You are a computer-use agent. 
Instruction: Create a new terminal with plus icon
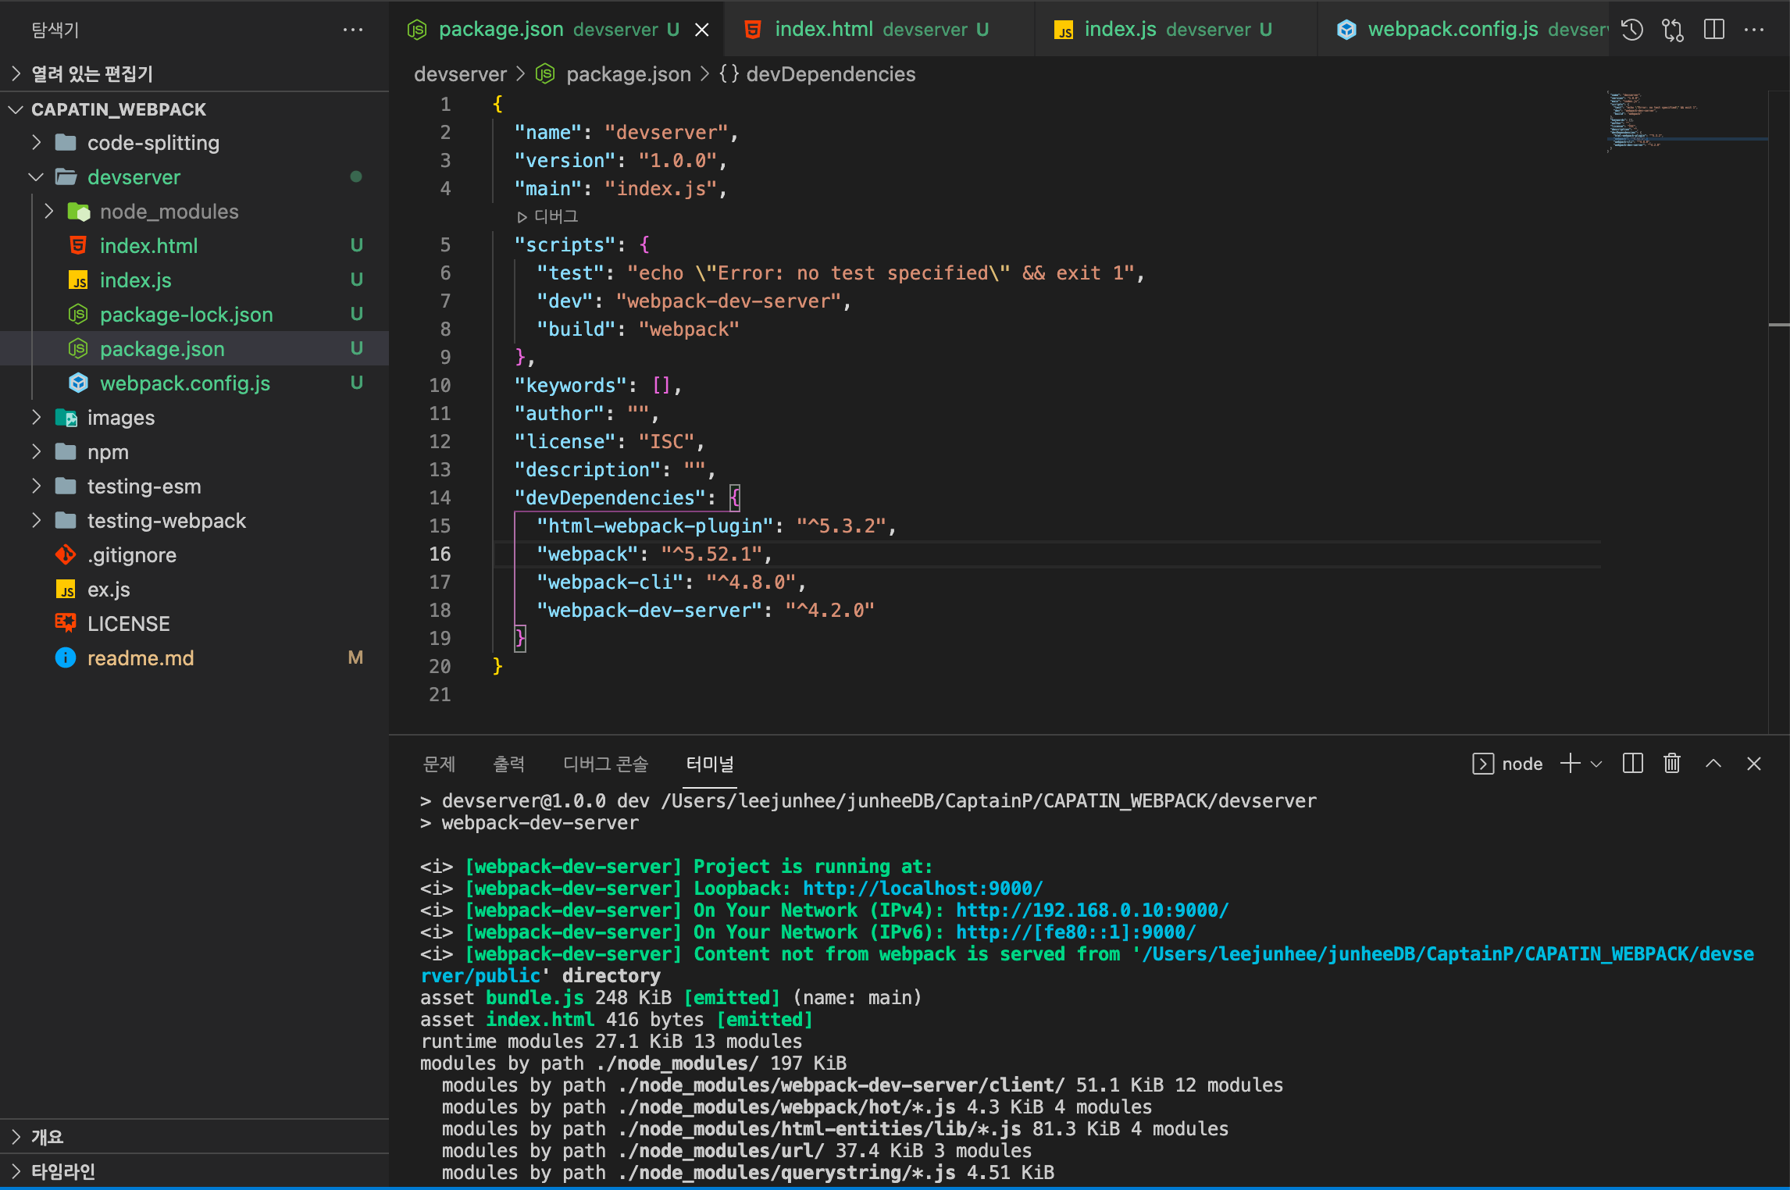pos(1570,764)
